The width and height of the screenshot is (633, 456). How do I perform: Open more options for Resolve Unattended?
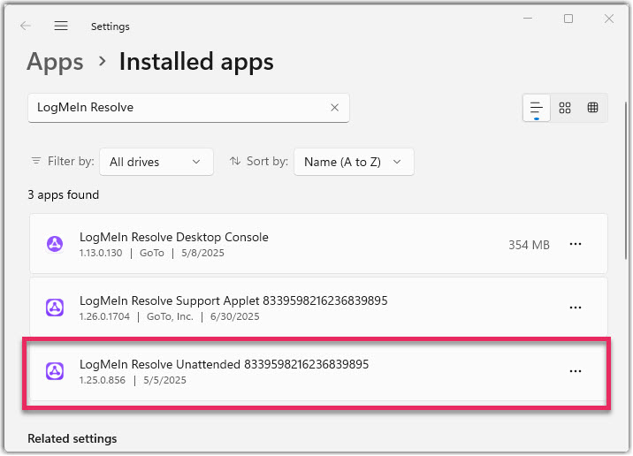(576, 371)
